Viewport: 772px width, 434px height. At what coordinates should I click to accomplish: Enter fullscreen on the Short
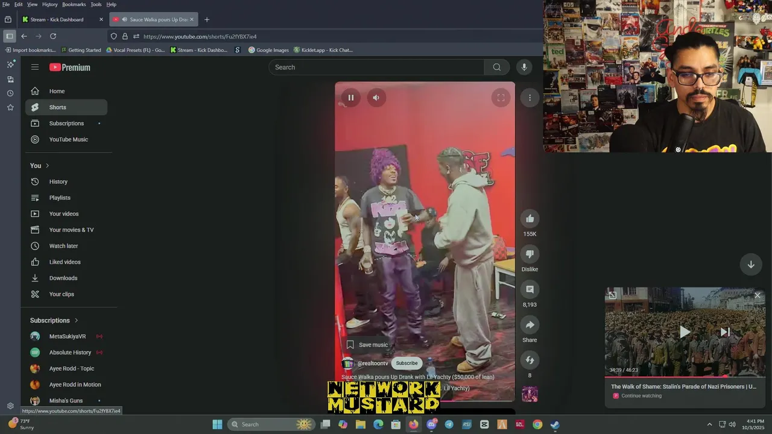[501, 98]
